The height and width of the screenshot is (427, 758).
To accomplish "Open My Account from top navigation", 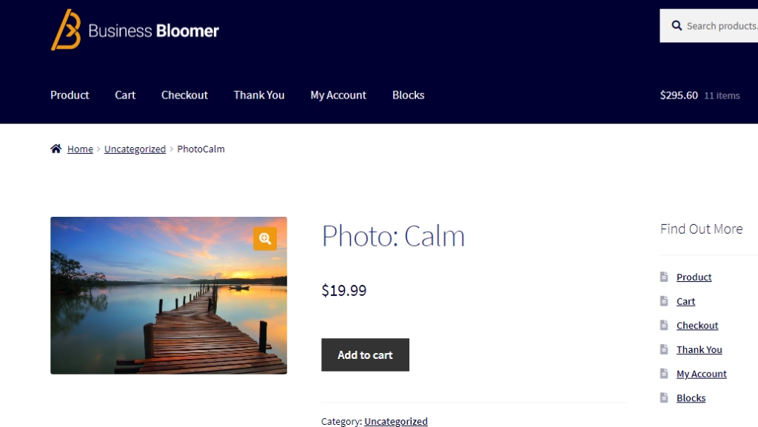I will [338, 95].
